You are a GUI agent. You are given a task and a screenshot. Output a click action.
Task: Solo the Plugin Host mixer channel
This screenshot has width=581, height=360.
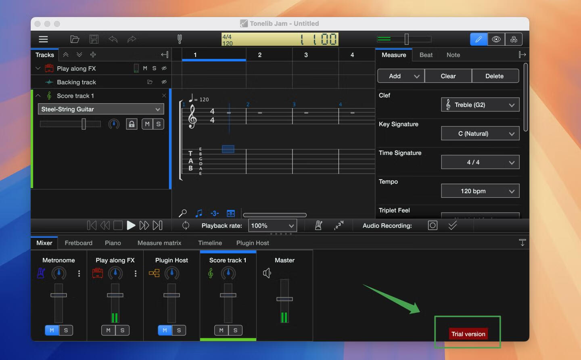[179, 330]
